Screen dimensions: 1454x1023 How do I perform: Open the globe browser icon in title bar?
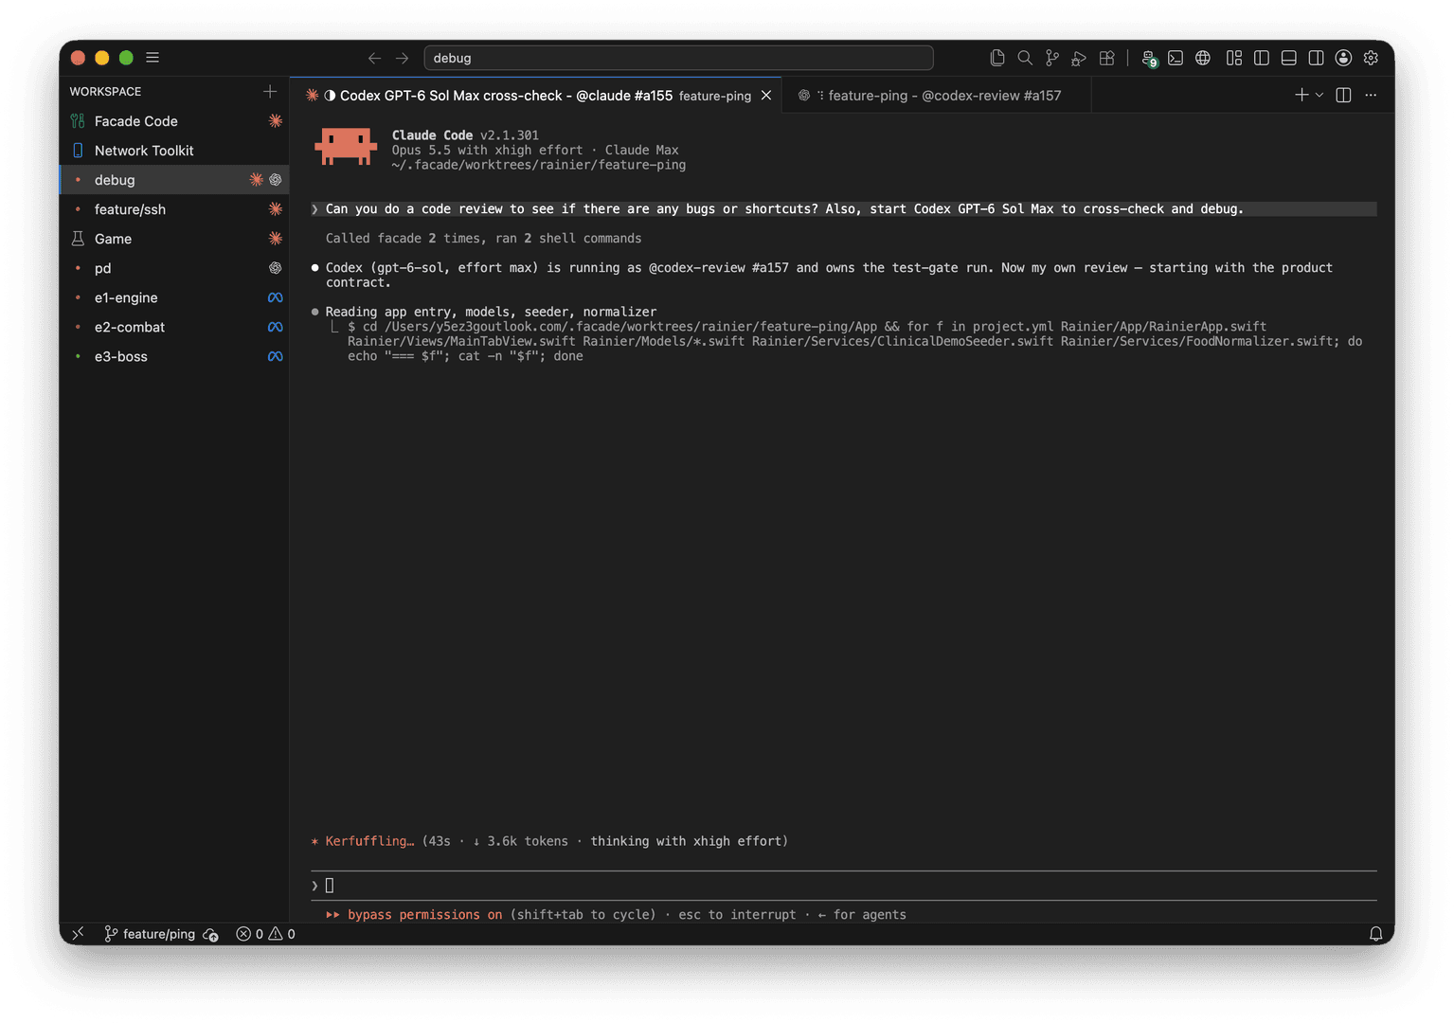coord(1203,58)
